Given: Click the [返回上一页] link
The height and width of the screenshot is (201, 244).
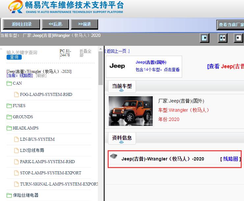Looking at the screenshot, I should [x=117, y=51].
